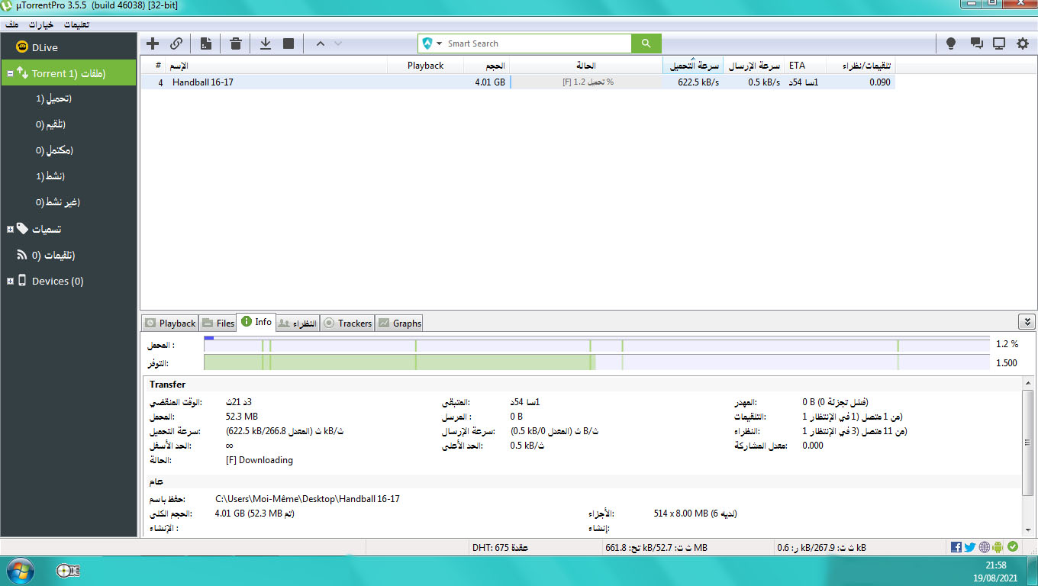This screenshot has width=1038, height=586.
Task: Click the green search button
Action: click(x=646, y=43)
